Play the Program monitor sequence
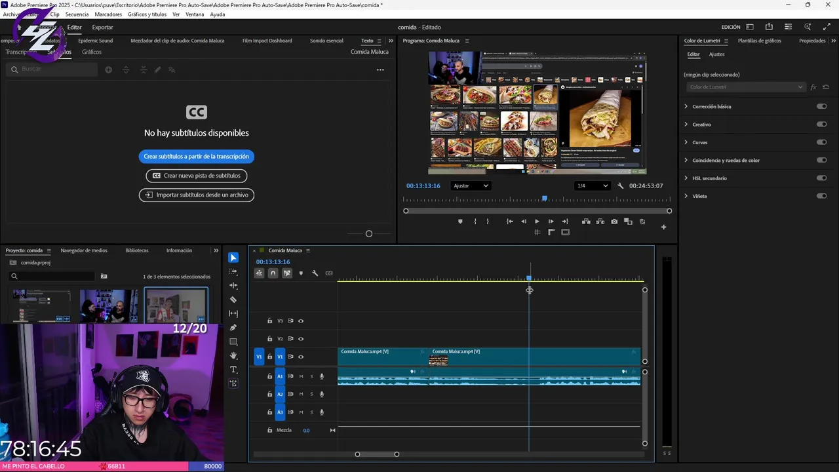Image resolution: width=839 pixels, height=472 pixels. 537,222
